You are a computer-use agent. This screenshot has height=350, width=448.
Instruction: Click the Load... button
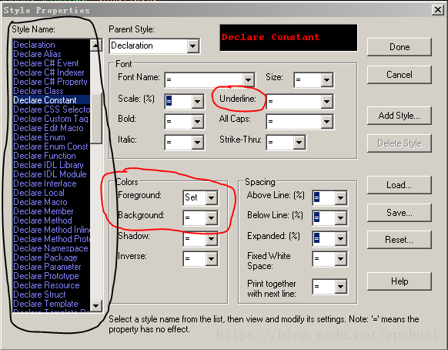[x=400, y=185]
